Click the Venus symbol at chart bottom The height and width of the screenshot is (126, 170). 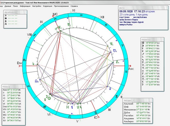coord(78,107)
